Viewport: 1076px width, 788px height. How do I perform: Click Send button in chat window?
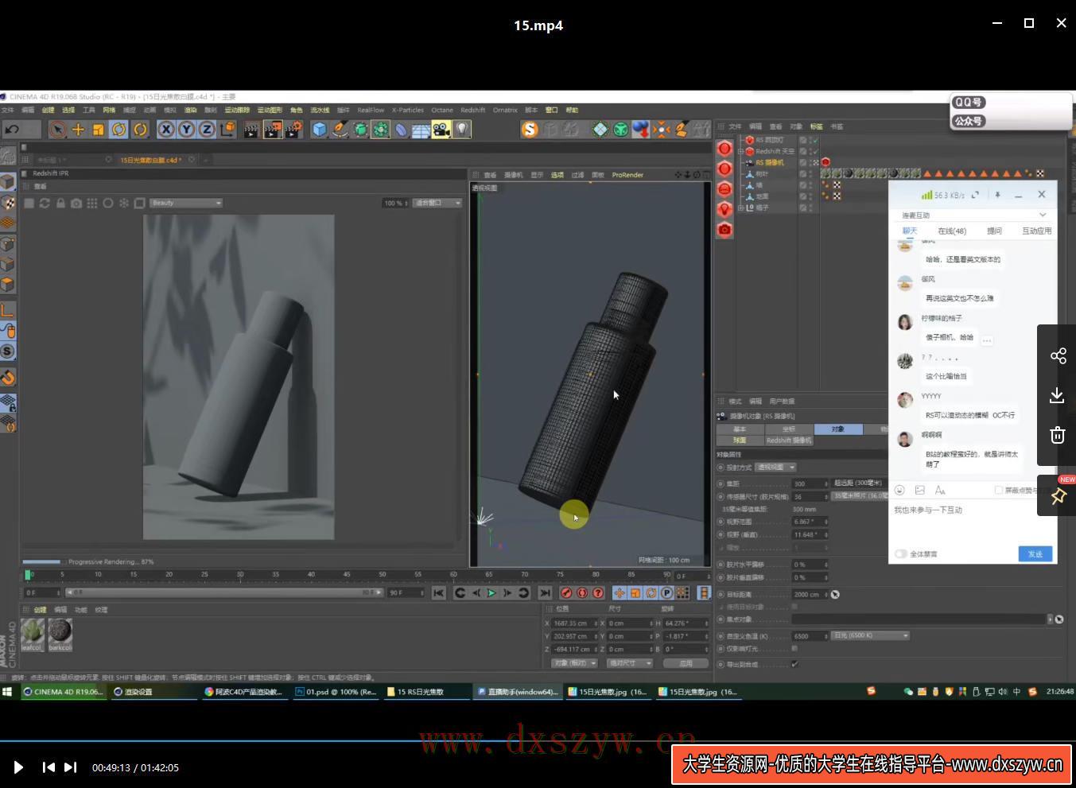(x=1035, y=553)
